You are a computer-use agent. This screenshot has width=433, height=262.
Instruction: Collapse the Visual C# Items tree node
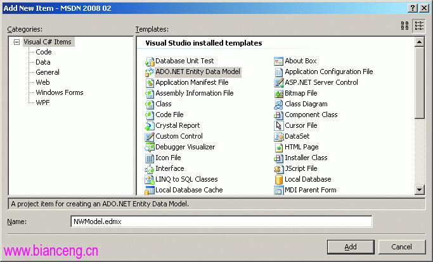17,42
